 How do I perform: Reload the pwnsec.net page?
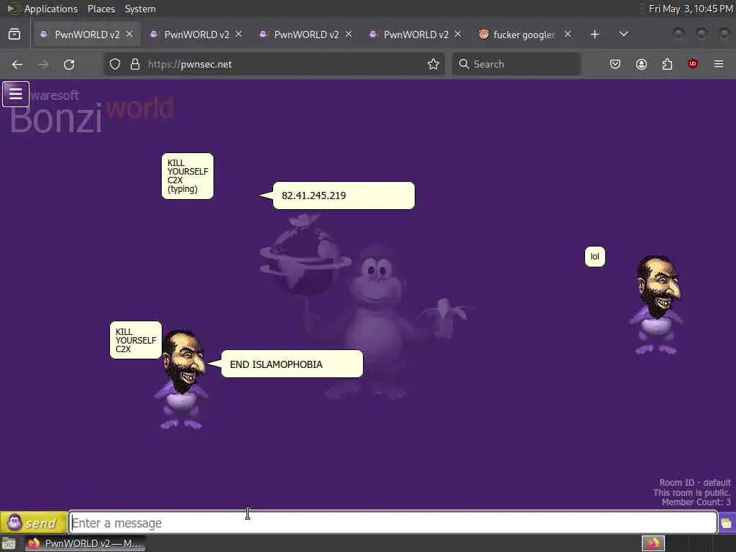pyautogui.click(x=69, y=64)
